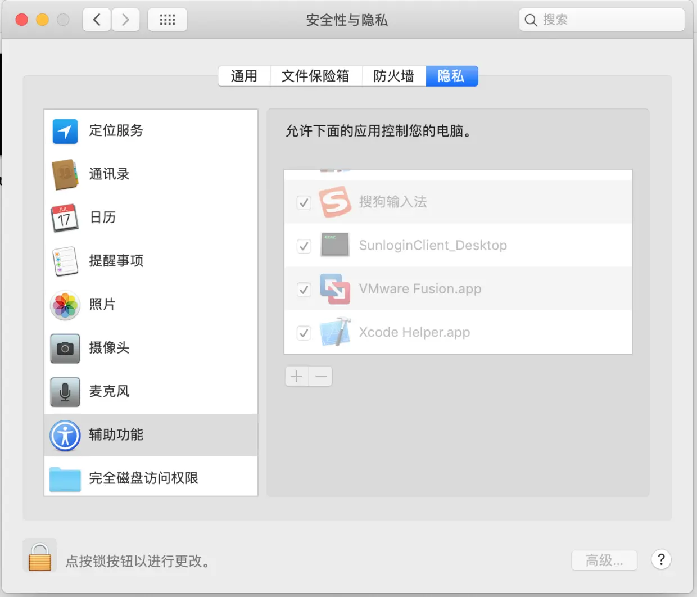
Task: Show all preference panes via grid icon
Action: pyautogui.click(x=167, y=19)
